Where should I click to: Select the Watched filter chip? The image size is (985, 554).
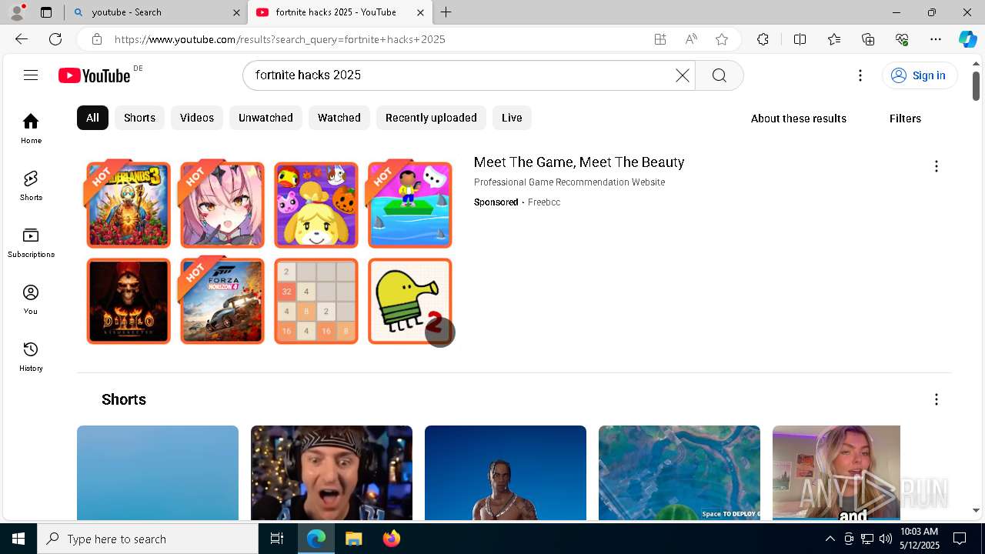tap(339, 118)
